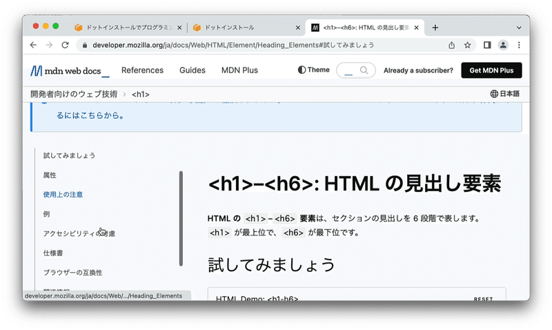
Task: Click the macOS fullscreen green button
Action: [x=56, y=26]
